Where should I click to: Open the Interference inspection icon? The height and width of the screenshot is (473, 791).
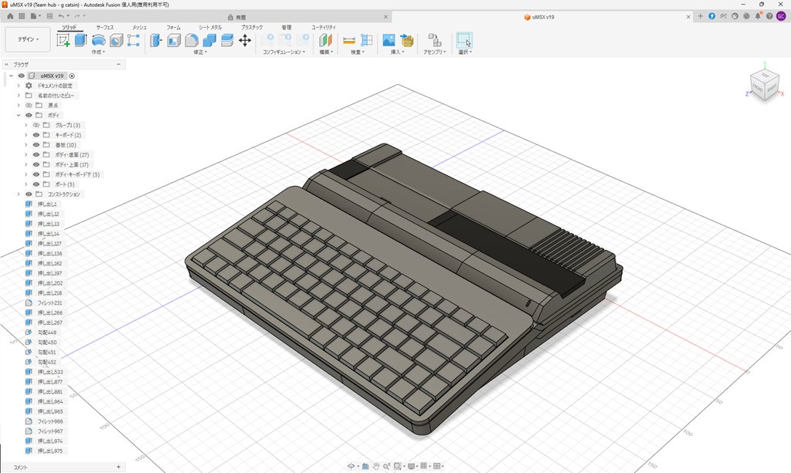click(x=367, y=40)
